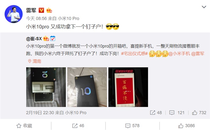Screen dimensions: 210x130
Task: Click the orange V verified badge
Action: point(41,10)
